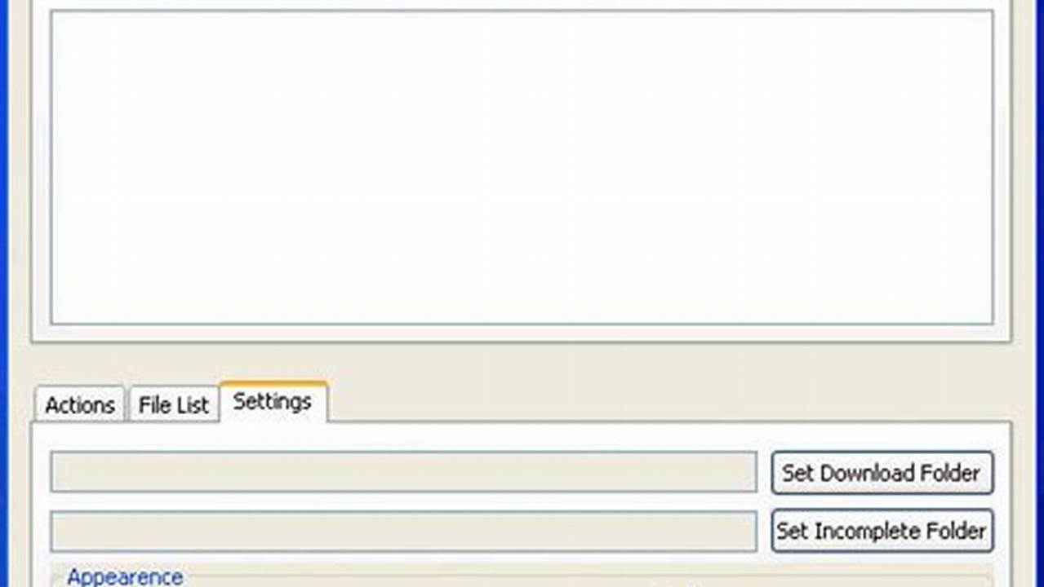
Task: Assign temp storage via Set Incomplete Folder
Action: pos(882,531)
